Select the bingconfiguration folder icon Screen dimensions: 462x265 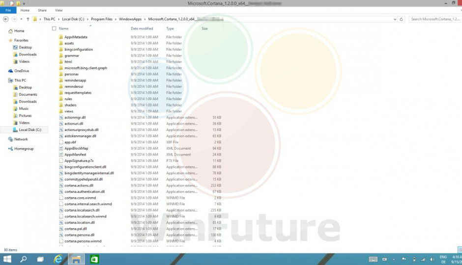point(61,50)
